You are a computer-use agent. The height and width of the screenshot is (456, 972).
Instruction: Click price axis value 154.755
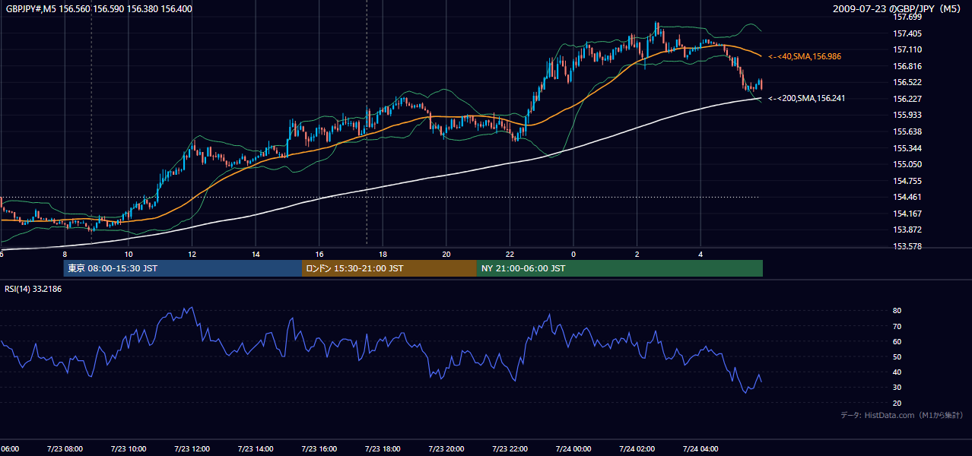tap(907, 181)
